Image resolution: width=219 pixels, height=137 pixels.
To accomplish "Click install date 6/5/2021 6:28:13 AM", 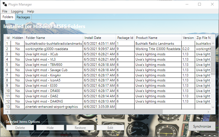I will coord(99,101).
